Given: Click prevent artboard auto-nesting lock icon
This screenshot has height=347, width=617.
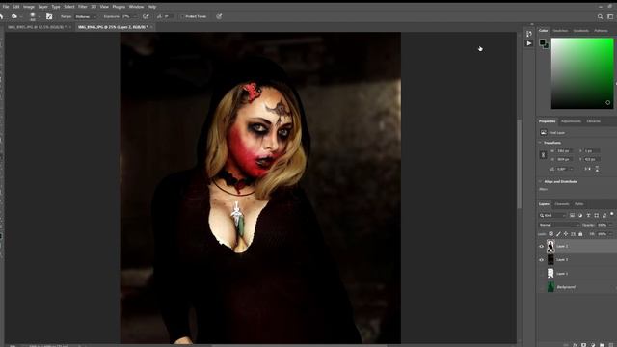Looking at the screenshot, I should pyautogui.click(x=573, y=234).
